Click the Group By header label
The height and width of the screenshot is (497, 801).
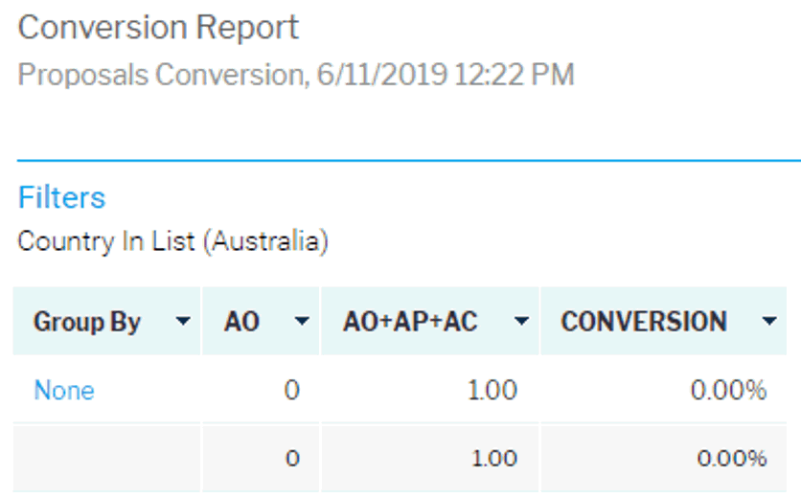[x=87, y=322]
